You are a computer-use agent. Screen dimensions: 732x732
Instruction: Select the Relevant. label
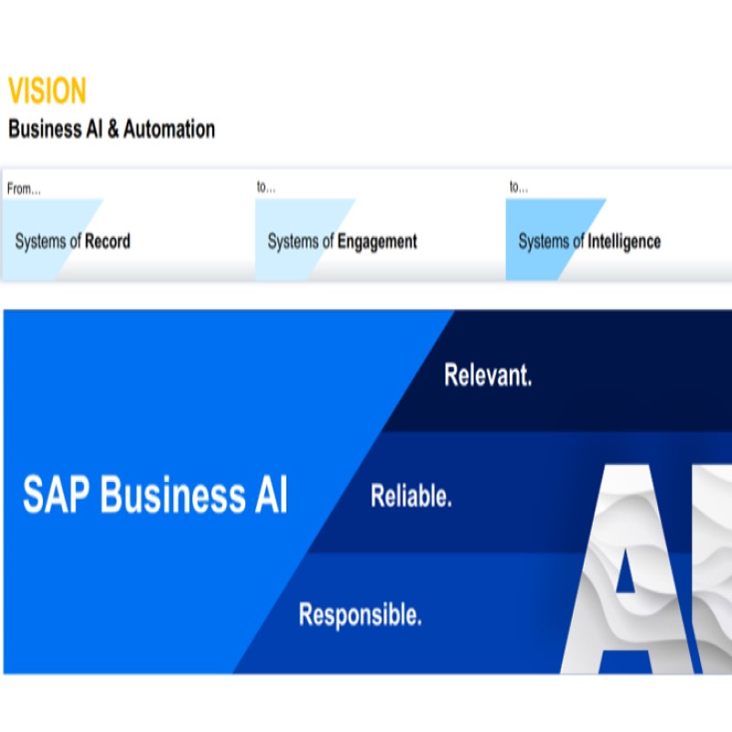point(488,375)
